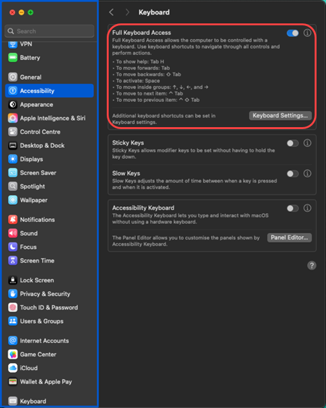Click the Appearance icon
The width and height of the screenshot is (326, 408).
(x=13, y=104)
